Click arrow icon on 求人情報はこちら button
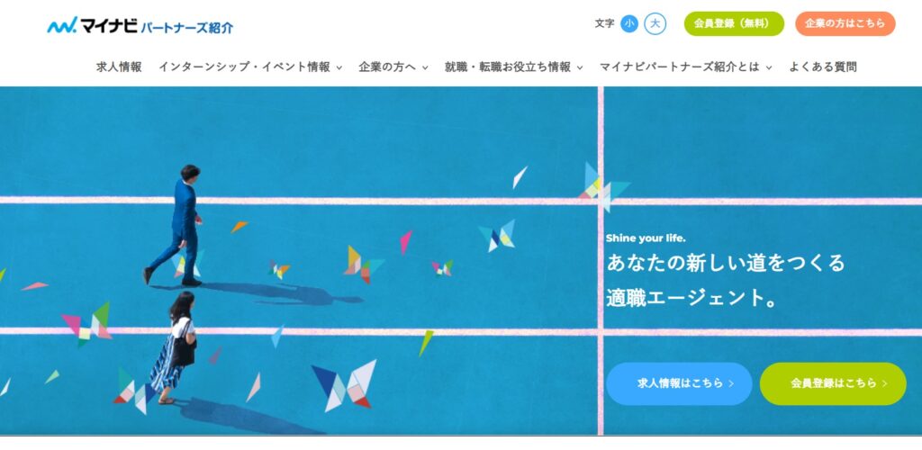 (x=731, y=383)
